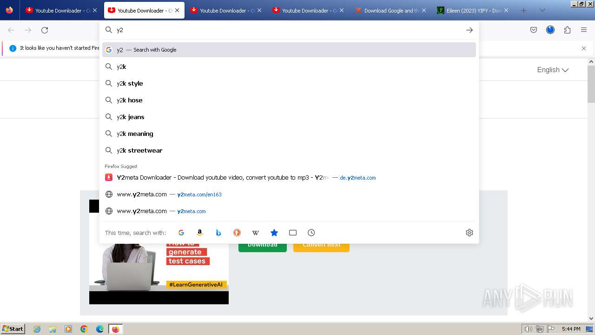Screen dimensions: 595x335
Task: Open the English language dropdown
Action: coord(553,70)
